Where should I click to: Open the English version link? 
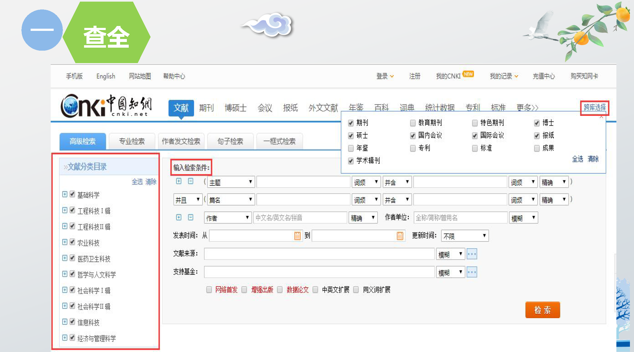point(106,76)
